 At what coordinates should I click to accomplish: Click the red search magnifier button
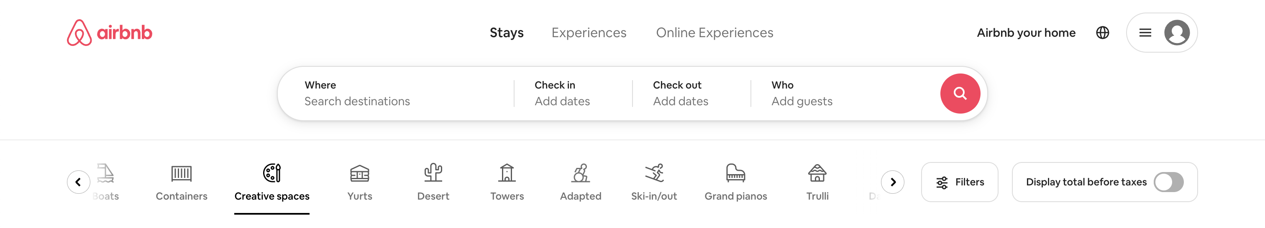coord(960,93)
